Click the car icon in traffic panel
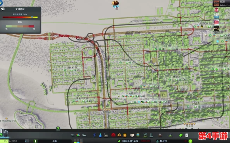 pos(3,9)
